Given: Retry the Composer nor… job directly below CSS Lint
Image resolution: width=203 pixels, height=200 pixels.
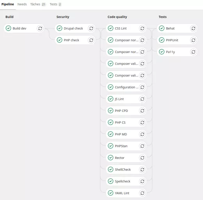Looking at the screenshot, I should point(142,40).
